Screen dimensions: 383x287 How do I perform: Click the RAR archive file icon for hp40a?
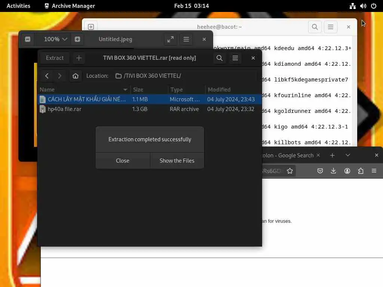[x=43, y=109]
